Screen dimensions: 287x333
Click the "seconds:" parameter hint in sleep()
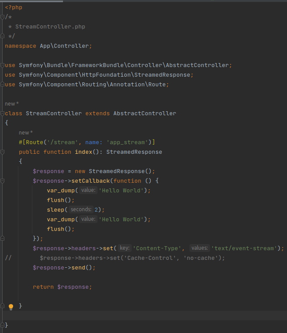coord(81,209)
